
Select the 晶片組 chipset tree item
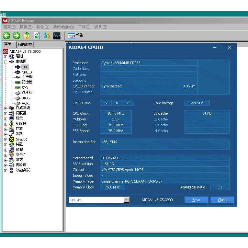27,93
